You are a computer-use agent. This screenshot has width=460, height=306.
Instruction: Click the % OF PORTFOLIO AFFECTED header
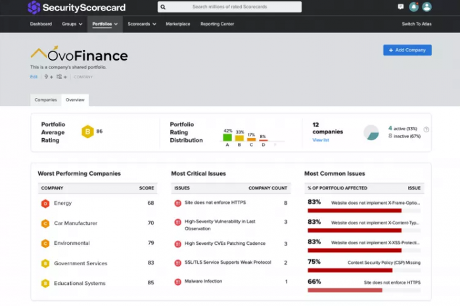click(x=337, y=188)
